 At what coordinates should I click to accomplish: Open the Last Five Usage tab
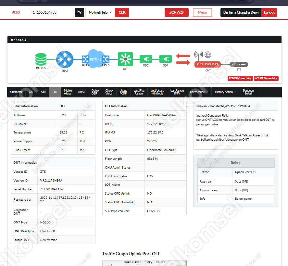[139, 92]
